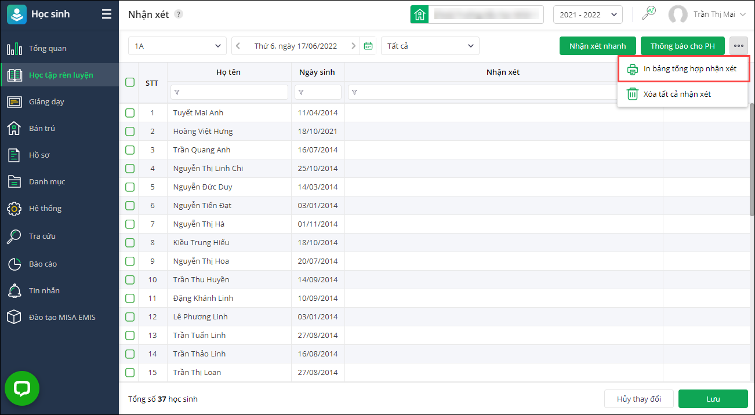Screen dimensions: 755x415
Task: Click the green school home icon
Action: point(419,14)
